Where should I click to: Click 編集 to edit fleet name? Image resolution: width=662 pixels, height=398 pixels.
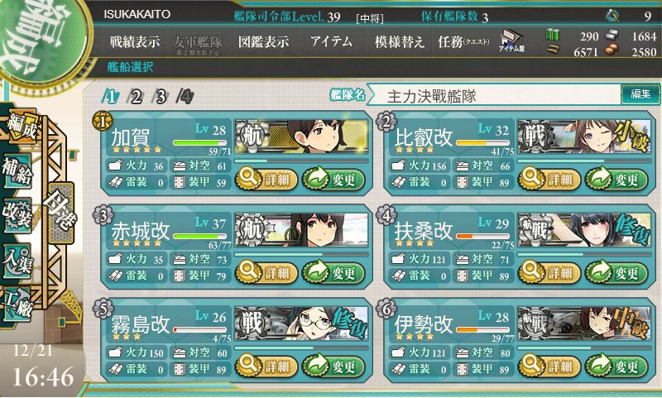tap(640, 94)
